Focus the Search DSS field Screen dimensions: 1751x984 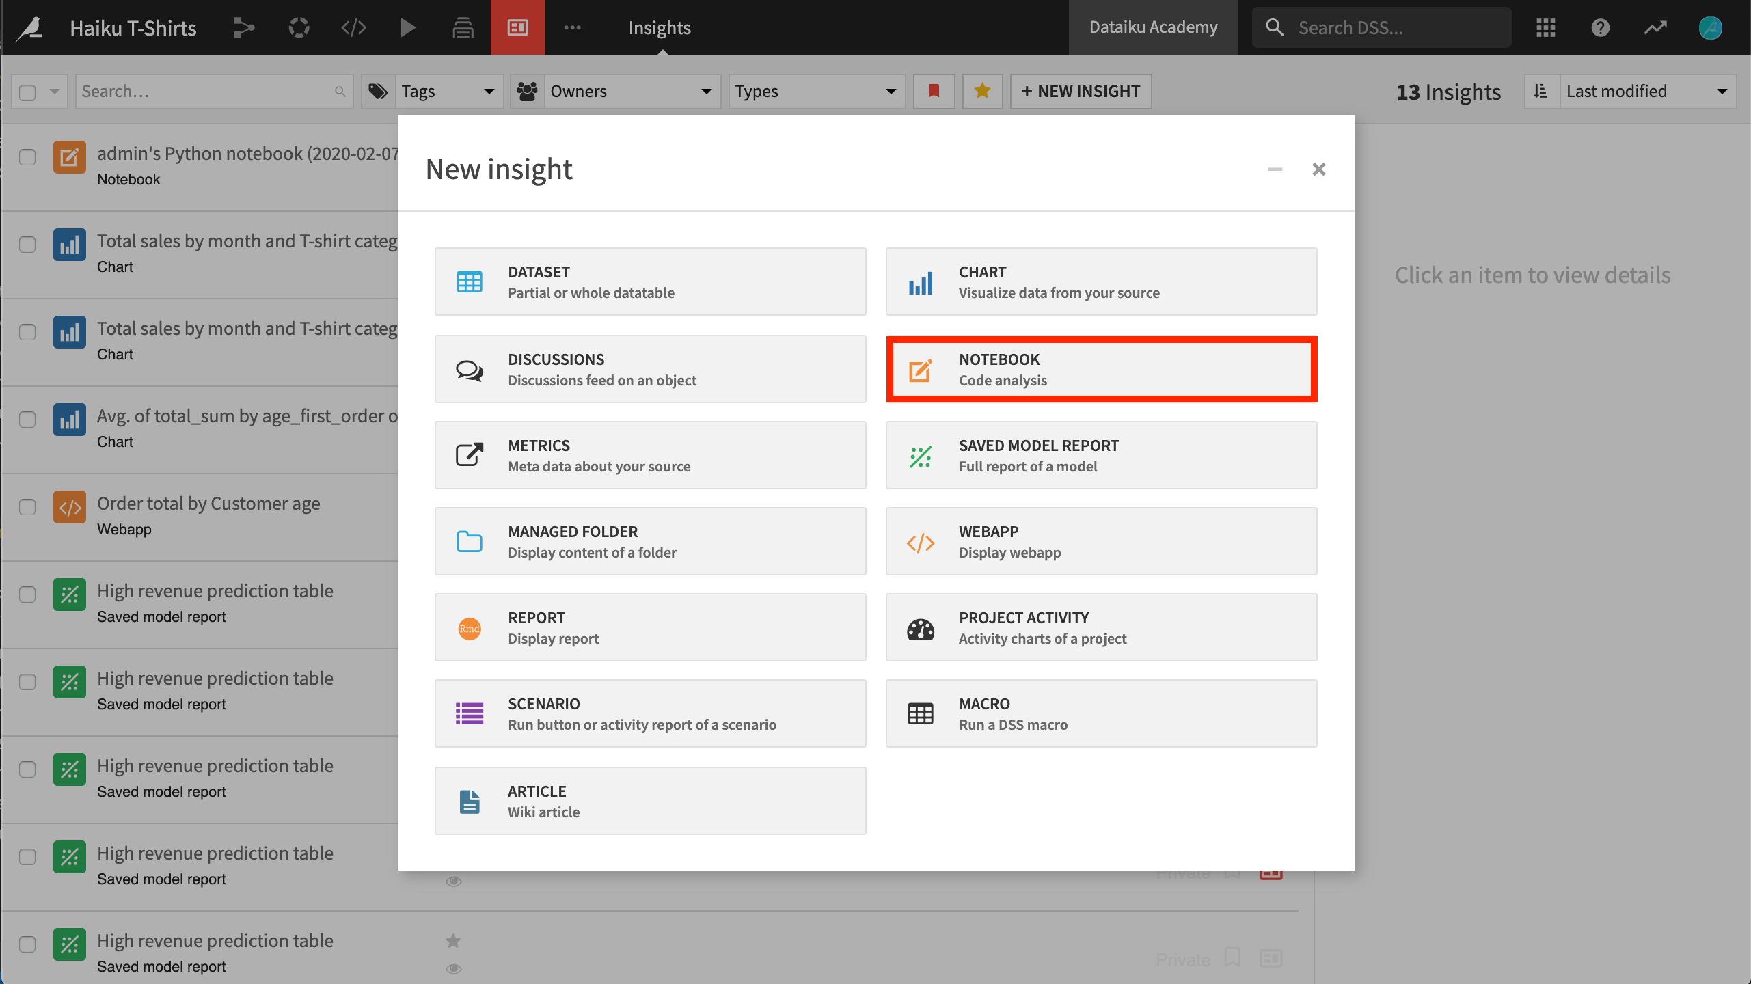click(x=1381, y=28)
